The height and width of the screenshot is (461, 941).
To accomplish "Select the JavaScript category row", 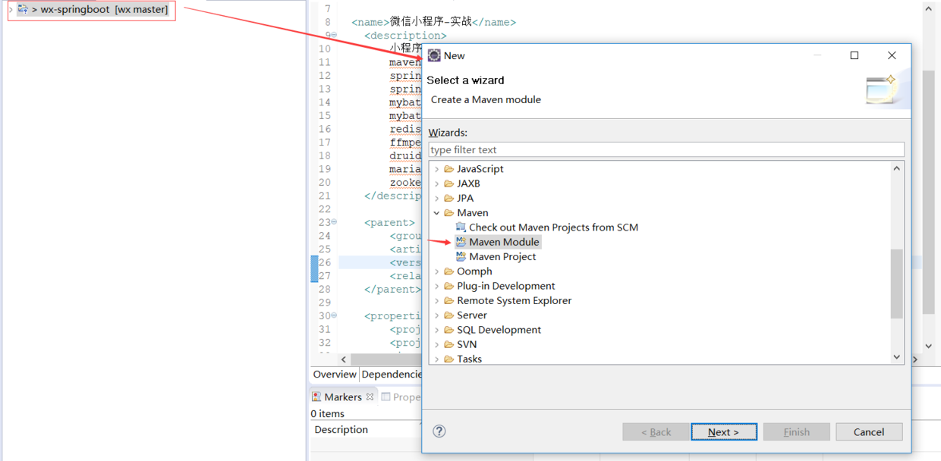I will pyautogui.click(x=480, y=169).
